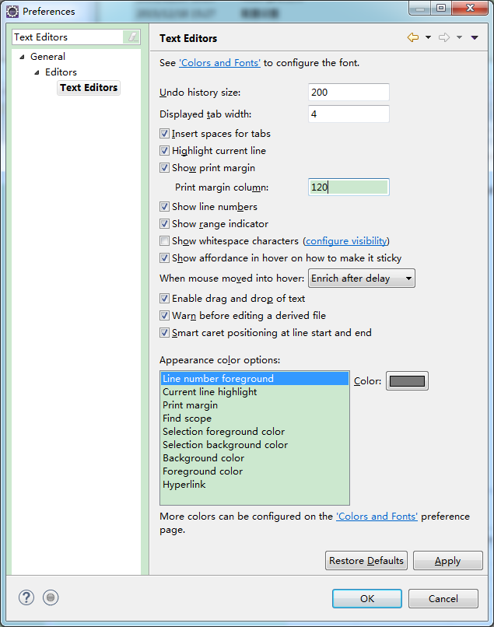This screenshot has height=627, width=494.
Task: Open forward history dropdown arrow
Action: (x=459, y=37)
